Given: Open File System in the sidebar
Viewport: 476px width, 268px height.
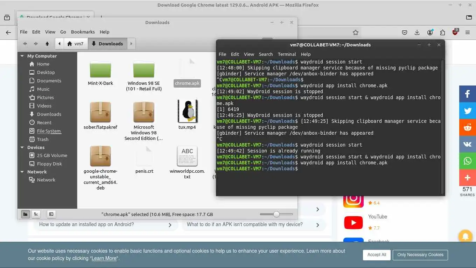Looking at the screenshot, I should (x=49, y=131).
